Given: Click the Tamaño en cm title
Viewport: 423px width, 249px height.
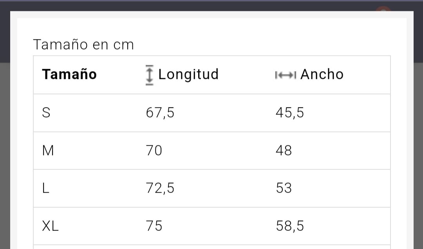Looking at the screenshot, I should (x=83, y=45).
